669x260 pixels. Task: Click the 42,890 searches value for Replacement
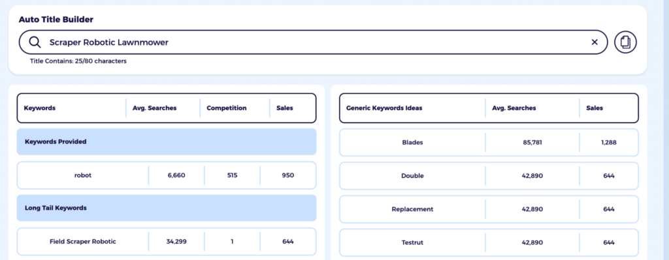[532, 209]
